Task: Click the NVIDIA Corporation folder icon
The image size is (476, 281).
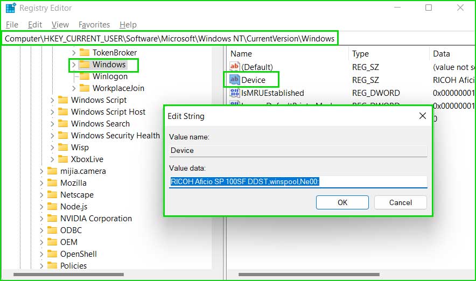Action: (x=52, y=218)
